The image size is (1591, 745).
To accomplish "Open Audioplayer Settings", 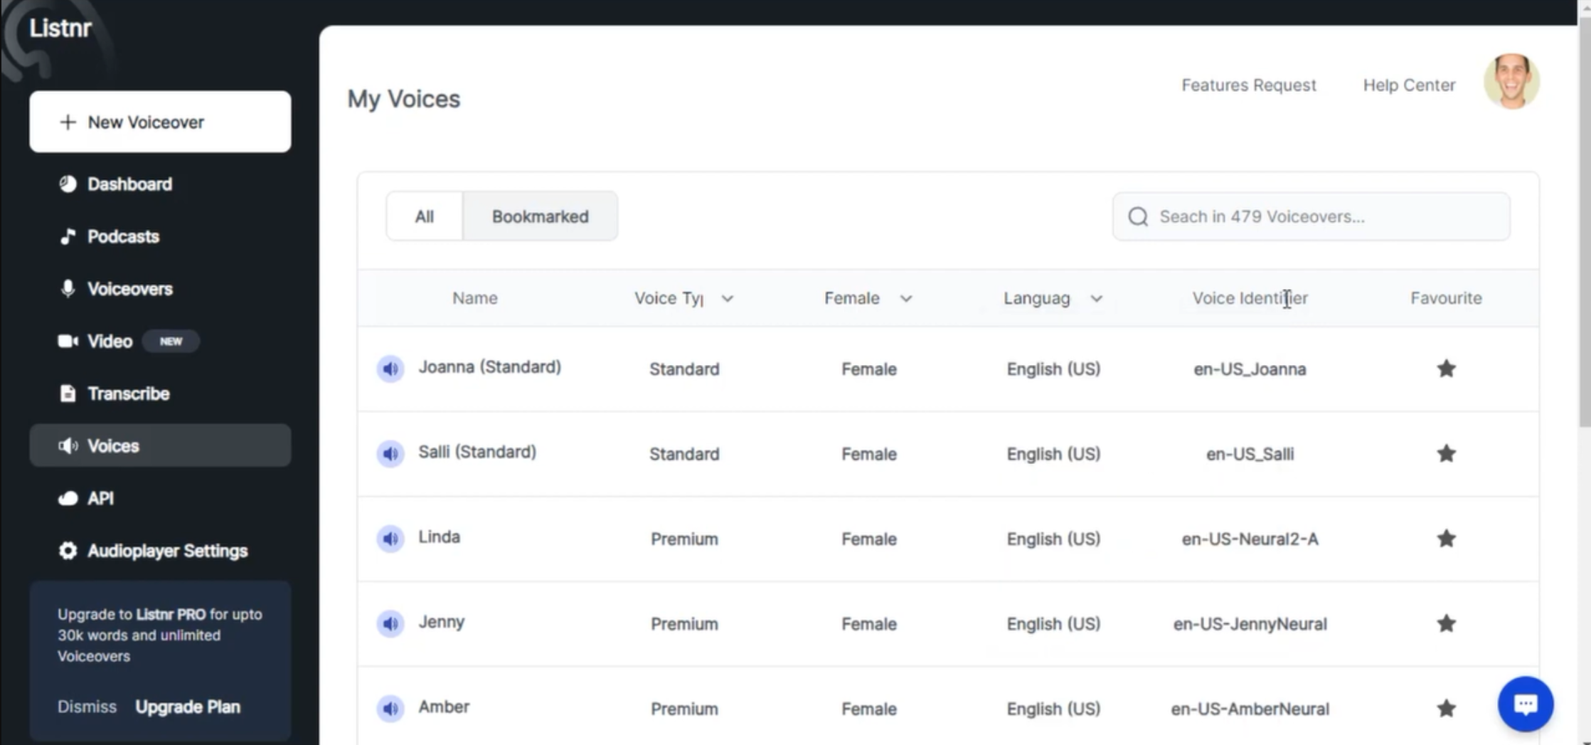I will click(166, 550).
